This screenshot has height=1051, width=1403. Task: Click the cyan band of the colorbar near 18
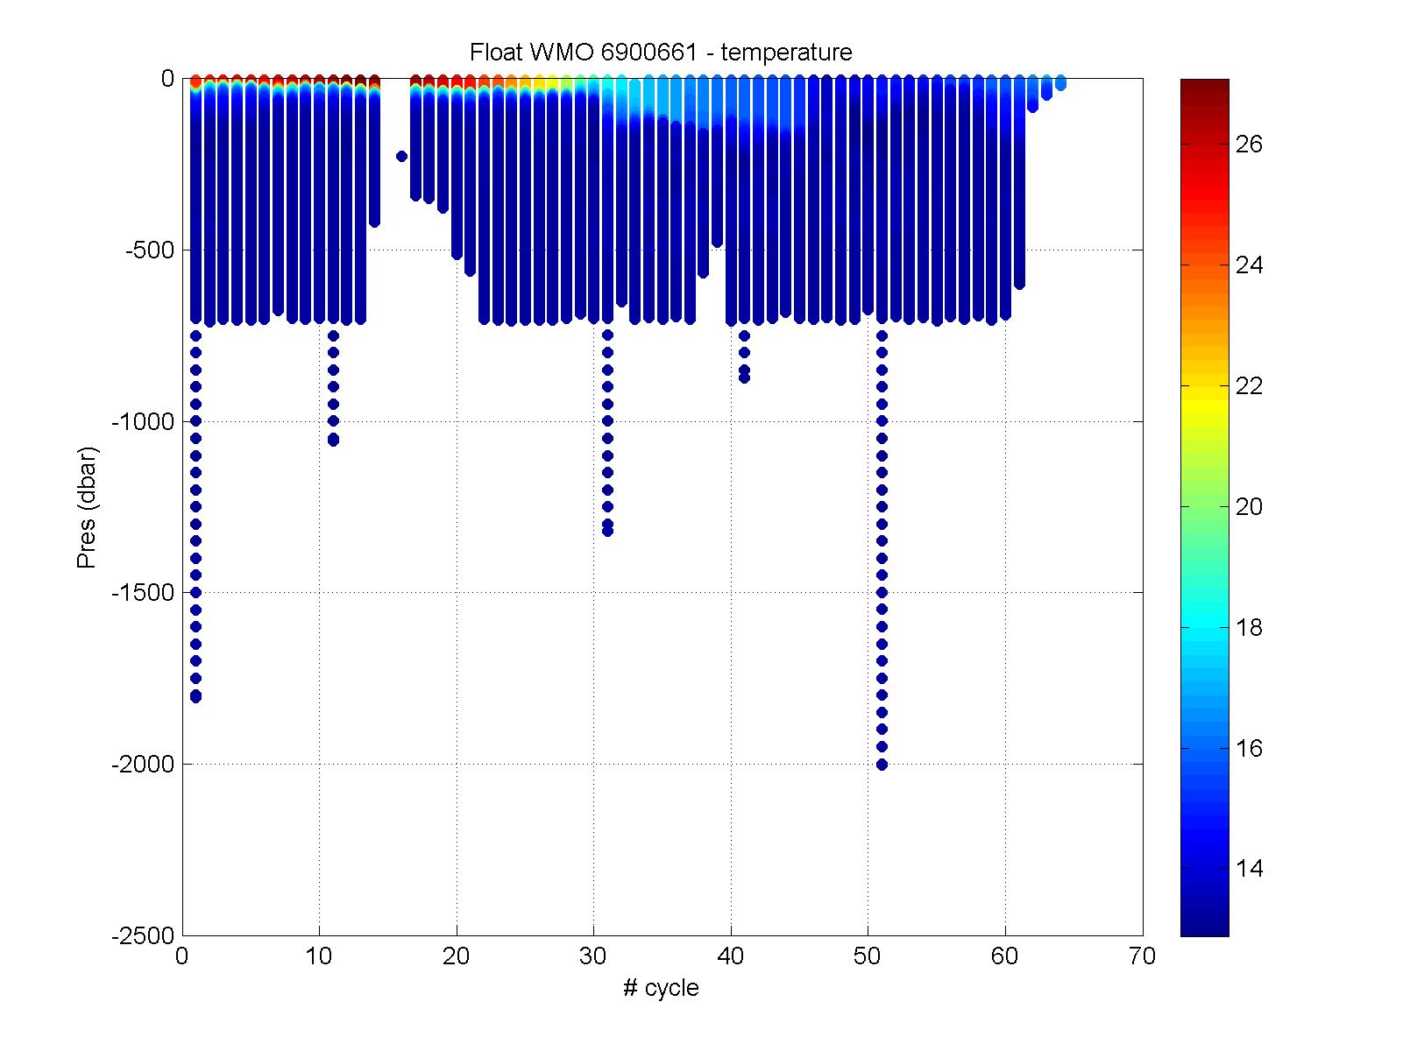point(1204,627)
